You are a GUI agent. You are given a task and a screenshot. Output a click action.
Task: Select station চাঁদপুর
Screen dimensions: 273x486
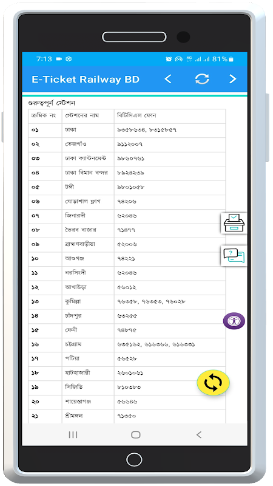73,315
